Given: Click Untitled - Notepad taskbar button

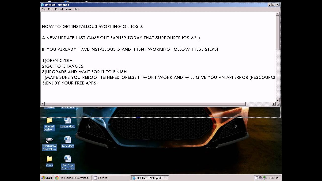Looking at the screenshot, I should coord(150,178).
